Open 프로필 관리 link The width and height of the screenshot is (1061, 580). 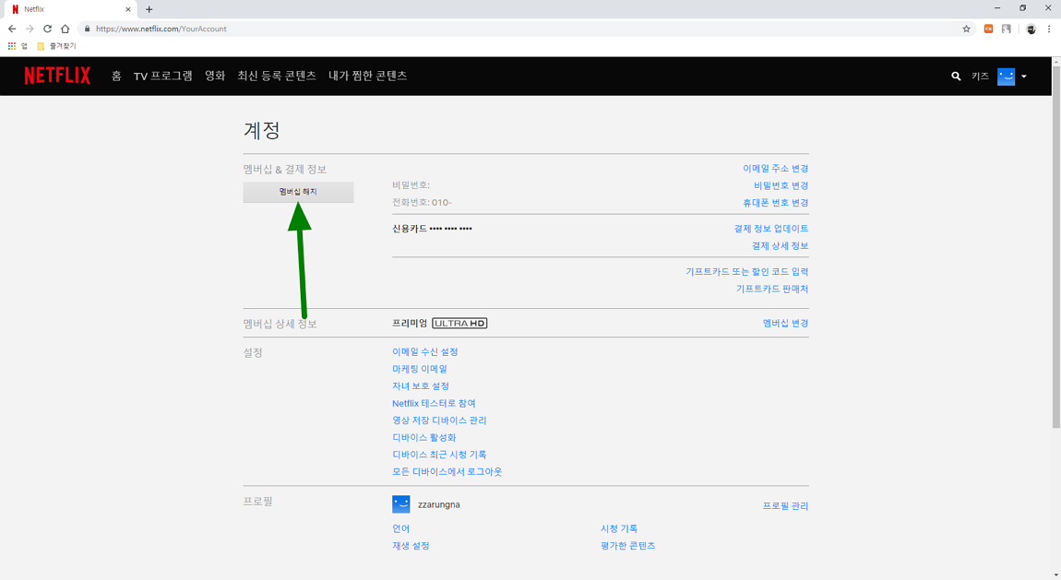(x=785, y=505)
